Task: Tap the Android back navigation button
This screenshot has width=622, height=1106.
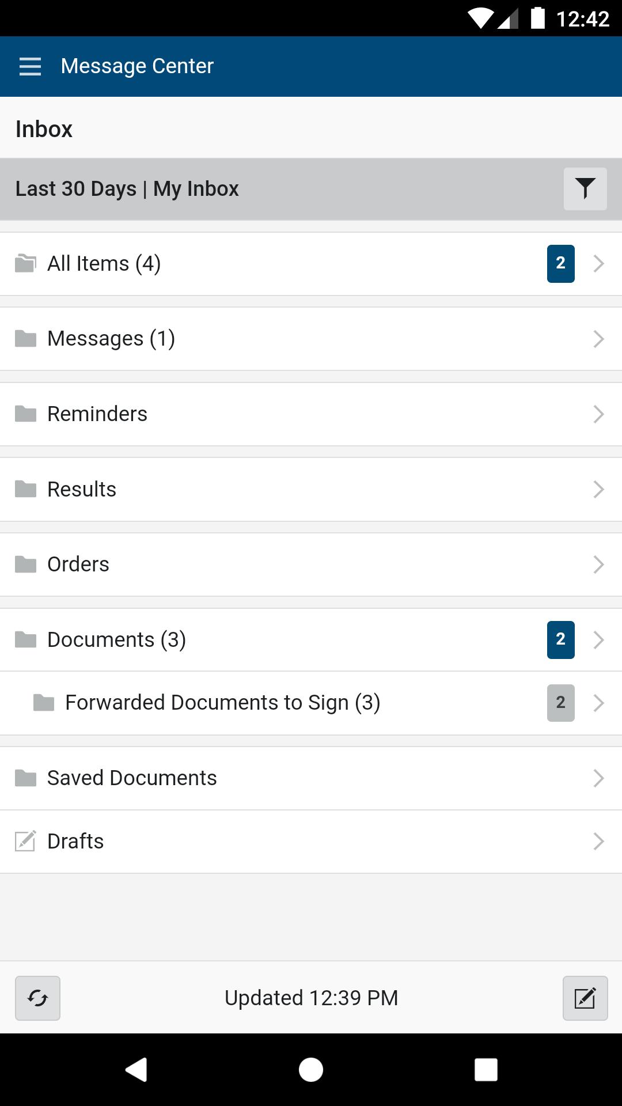Action: 136,1070
